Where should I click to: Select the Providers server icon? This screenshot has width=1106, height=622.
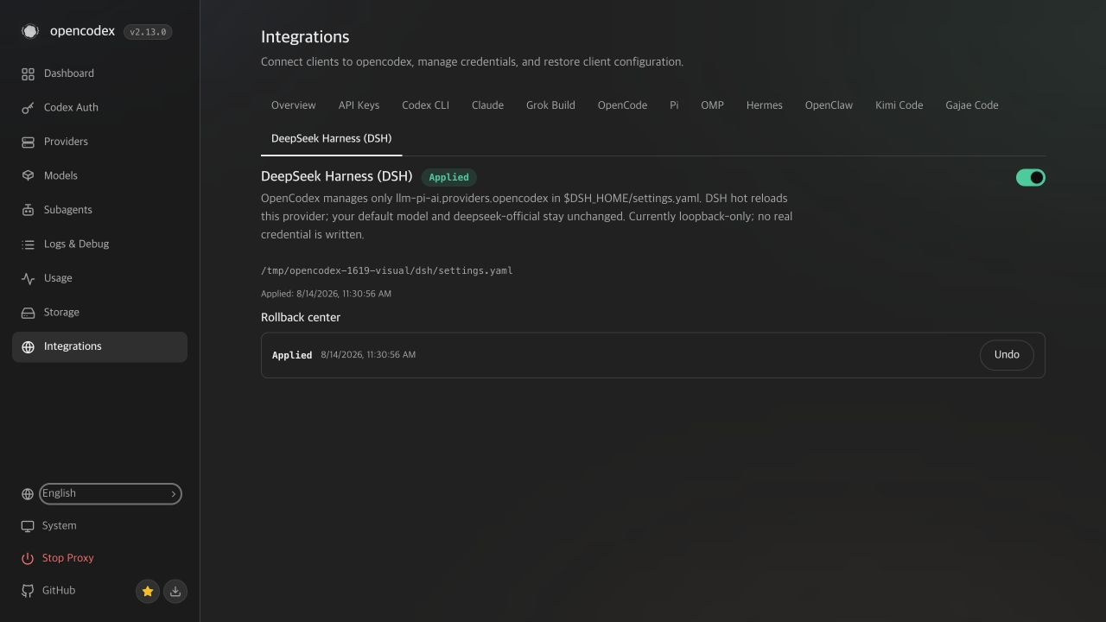click(x=28, y=142)
